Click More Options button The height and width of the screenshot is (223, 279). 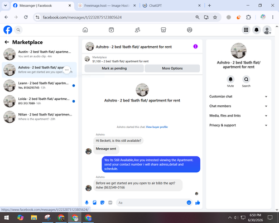172,69
